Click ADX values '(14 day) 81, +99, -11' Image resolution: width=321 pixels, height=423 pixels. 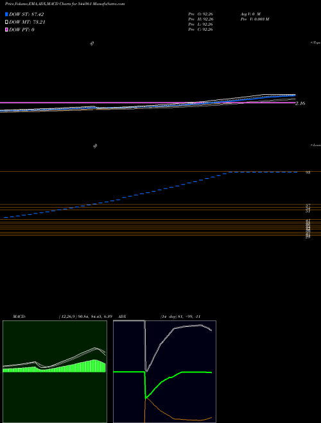point(180,317)
